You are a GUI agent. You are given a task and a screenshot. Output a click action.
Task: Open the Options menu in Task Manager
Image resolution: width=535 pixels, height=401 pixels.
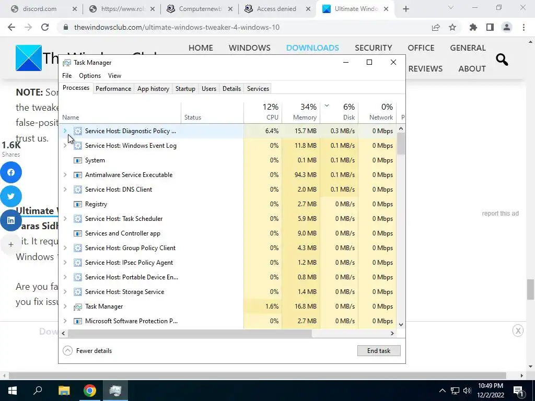(90, 76)
